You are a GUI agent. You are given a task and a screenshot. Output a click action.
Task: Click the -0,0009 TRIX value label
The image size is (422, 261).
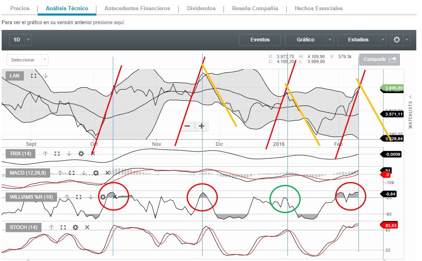(391, 154)
